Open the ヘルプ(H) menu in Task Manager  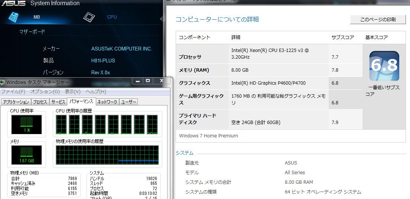pyautogui.click(x=96, y=92)
